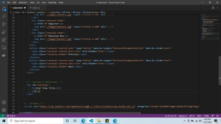Open the Accounts menu
Screen dimensions: 221x124
[4, 102]
